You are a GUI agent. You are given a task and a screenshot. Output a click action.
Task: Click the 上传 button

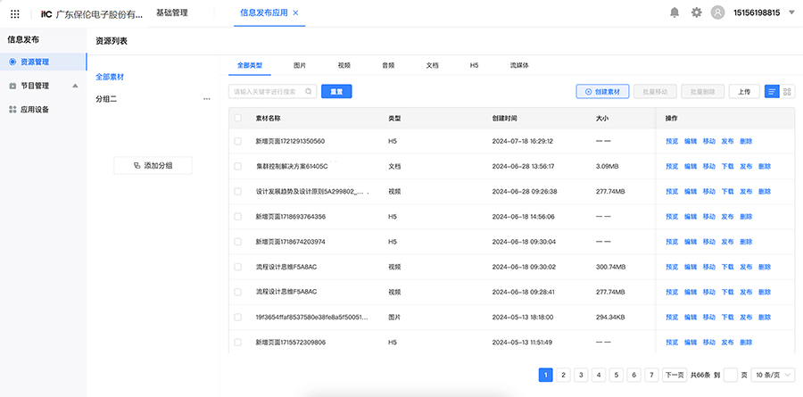[x=744, y=92]
